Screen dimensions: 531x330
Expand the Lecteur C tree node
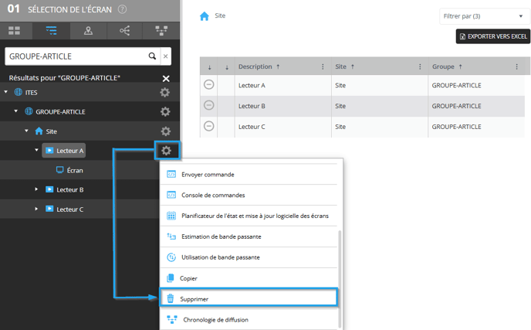(x=36, y=209)
